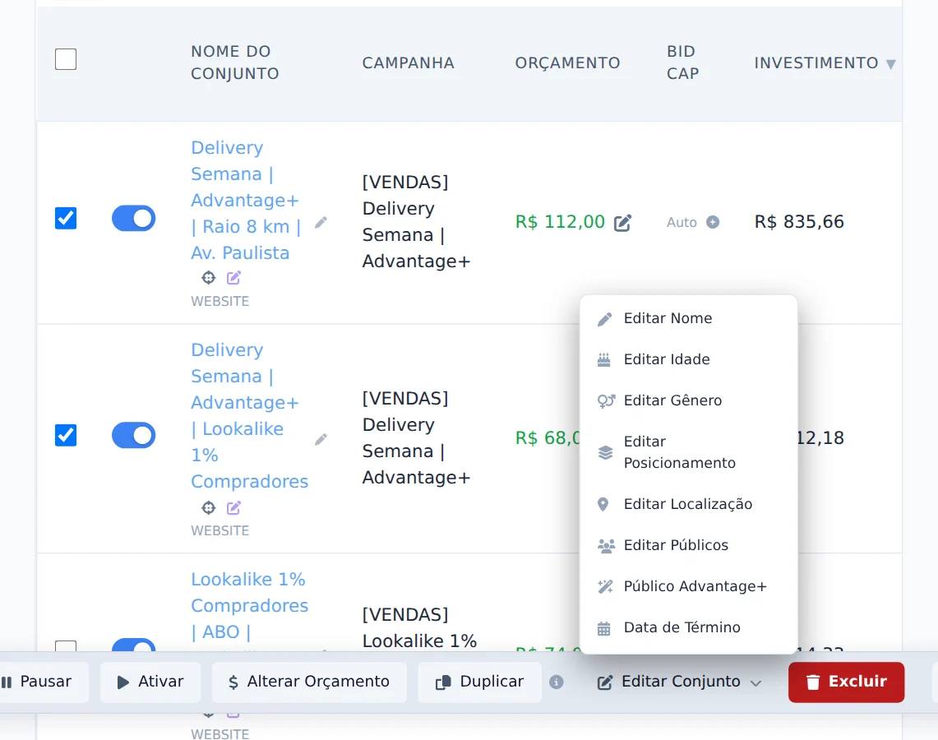Click Auto bid cap text
This screenshot has width=938, height=740.
point(682,223)
